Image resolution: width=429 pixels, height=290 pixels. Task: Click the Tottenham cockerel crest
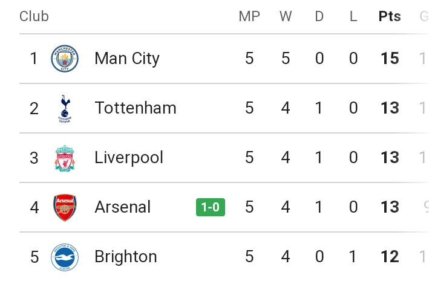[x=65, y=108]
